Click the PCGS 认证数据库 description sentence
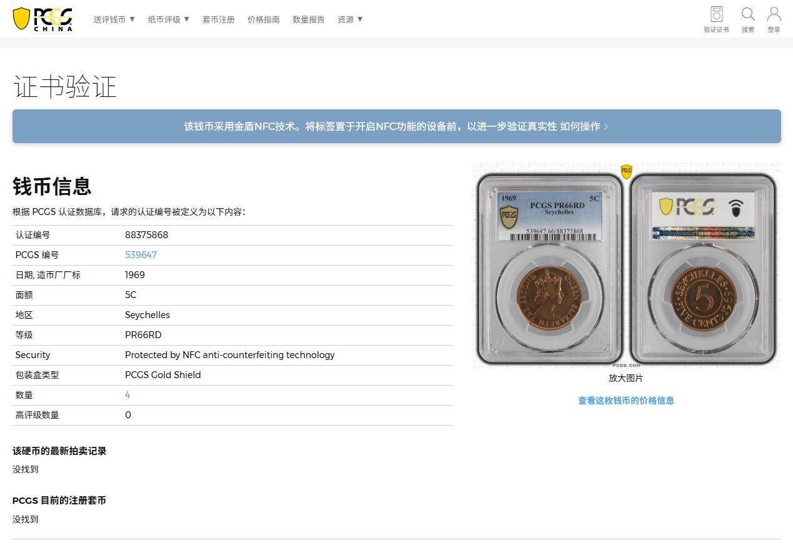This screenshot has height=545, width=793. click(129, 212)
